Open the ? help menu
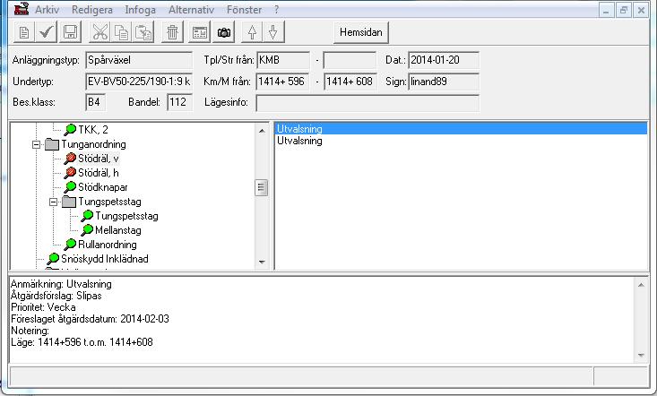 [277, 10]
